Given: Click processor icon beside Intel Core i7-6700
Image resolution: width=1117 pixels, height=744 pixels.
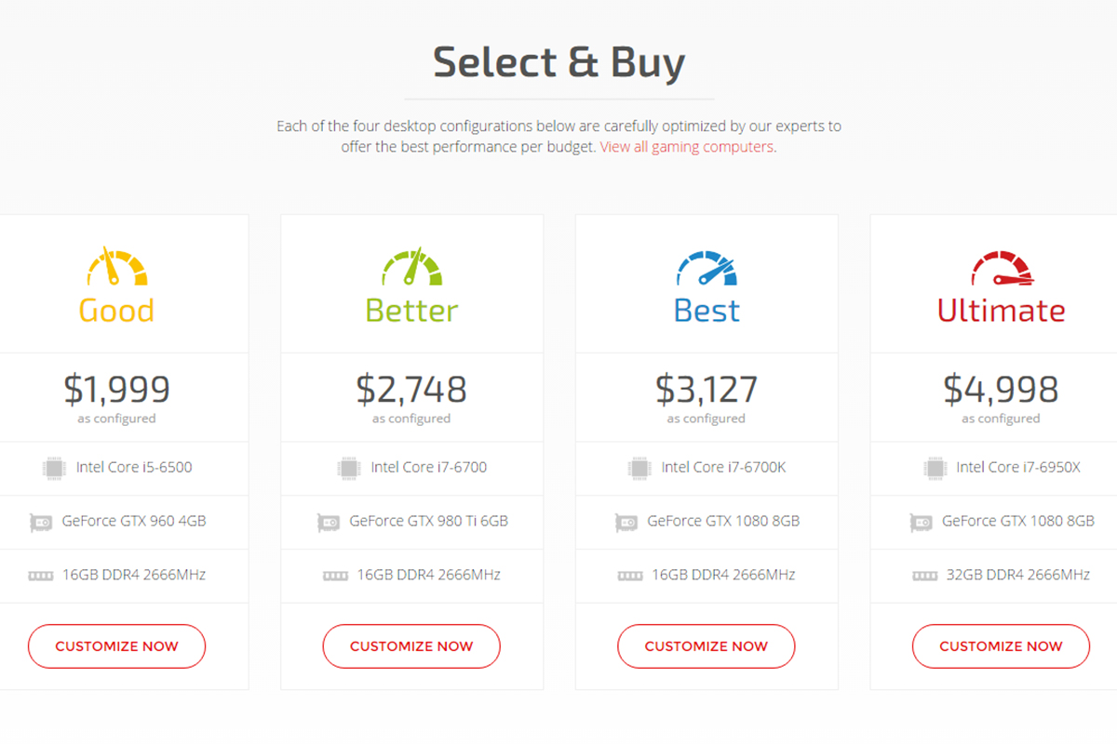Looking at the screenshot, I should 349,468.
